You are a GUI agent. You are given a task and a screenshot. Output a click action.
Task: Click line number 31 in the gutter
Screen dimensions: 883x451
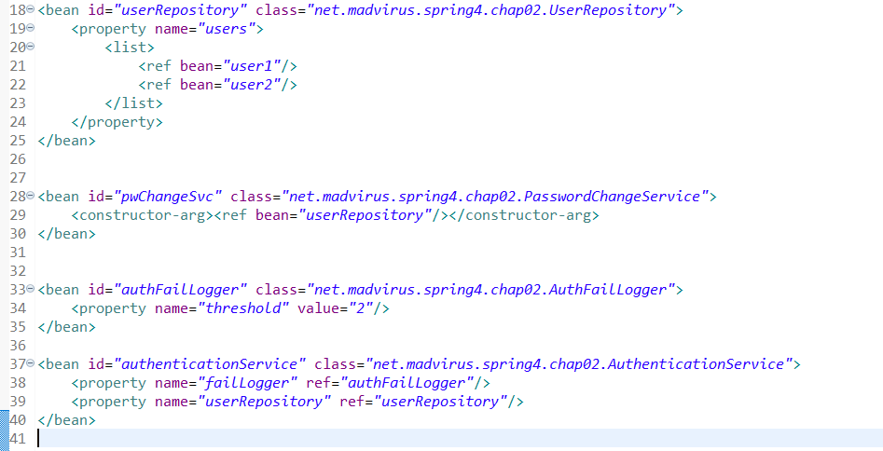point(18,253)
